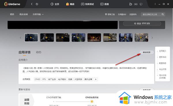Open the game controller icon in title bar

pos(131,4)
